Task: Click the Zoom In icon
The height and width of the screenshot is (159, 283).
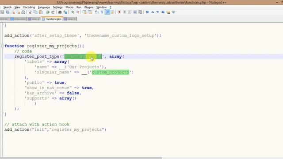Action: click(72, 12)
